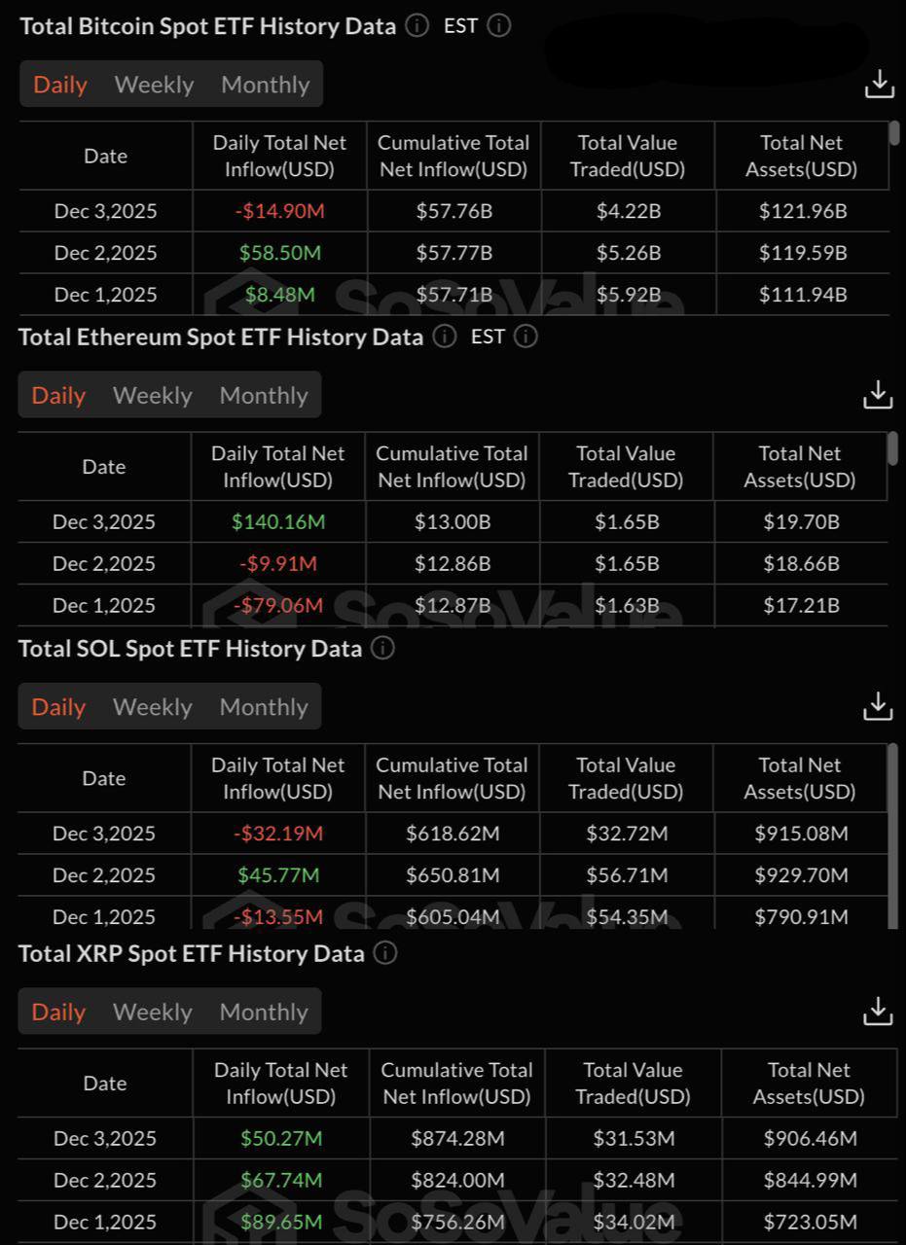Download the XRP Spot ETF history data

coord(878,1012)
